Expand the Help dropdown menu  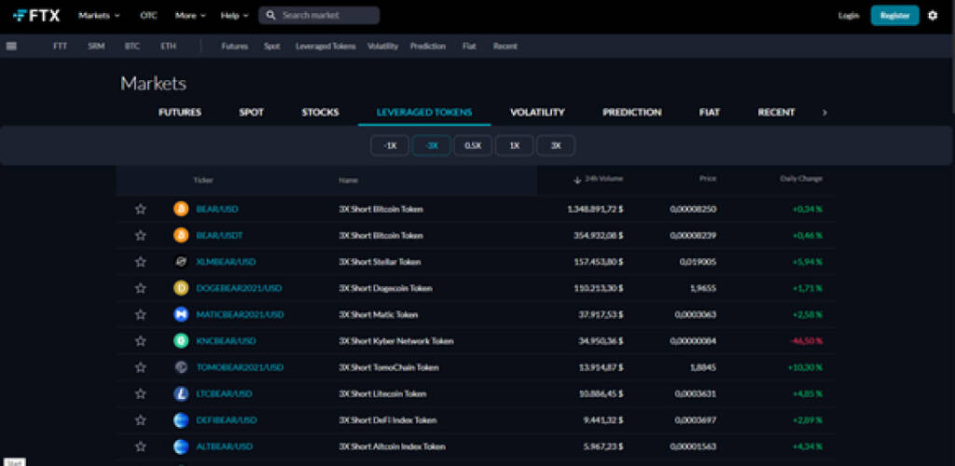(x=234, y=16)
